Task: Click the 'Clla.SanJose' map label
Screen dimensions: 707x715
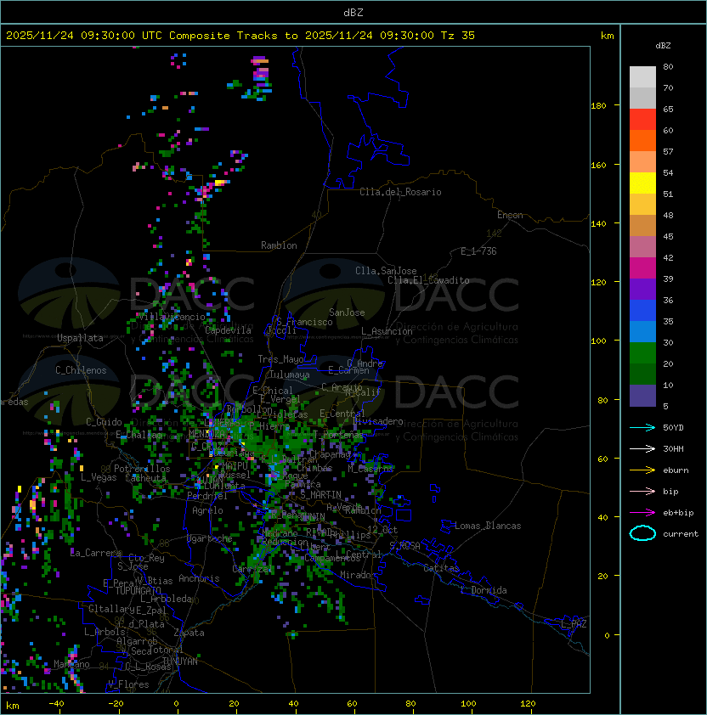Action: (x=386, y=271)
